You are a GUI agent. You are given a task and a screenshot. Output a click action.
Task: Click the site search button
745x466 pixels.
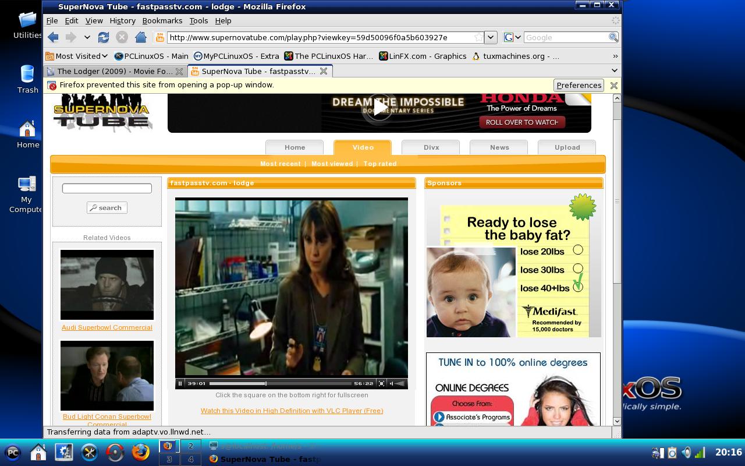(x=107, y=207)
